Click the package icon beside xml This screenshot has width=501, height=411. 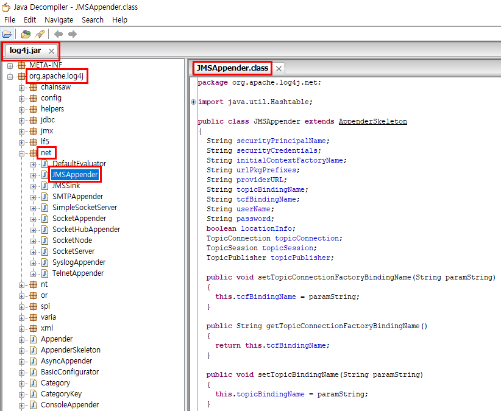(x=34, y=328)
